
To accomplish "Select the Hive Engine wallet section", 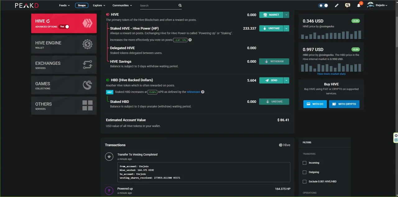I will (64, 45).
